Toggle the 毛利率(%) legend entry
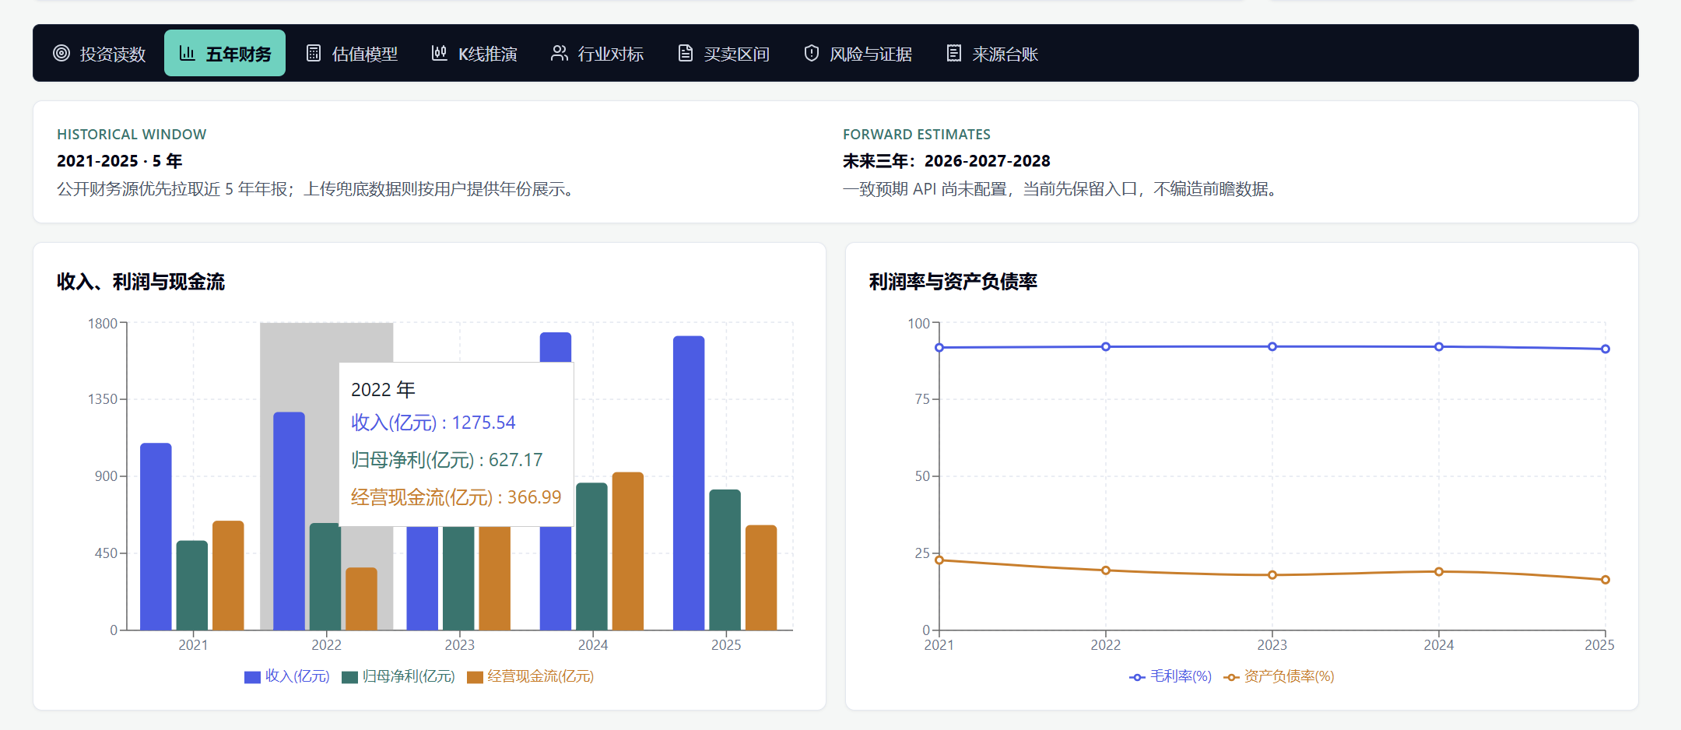Image resolution: width=1681 pixels, height=730 pixels. pyautogui.click(x=1170, y=676)
